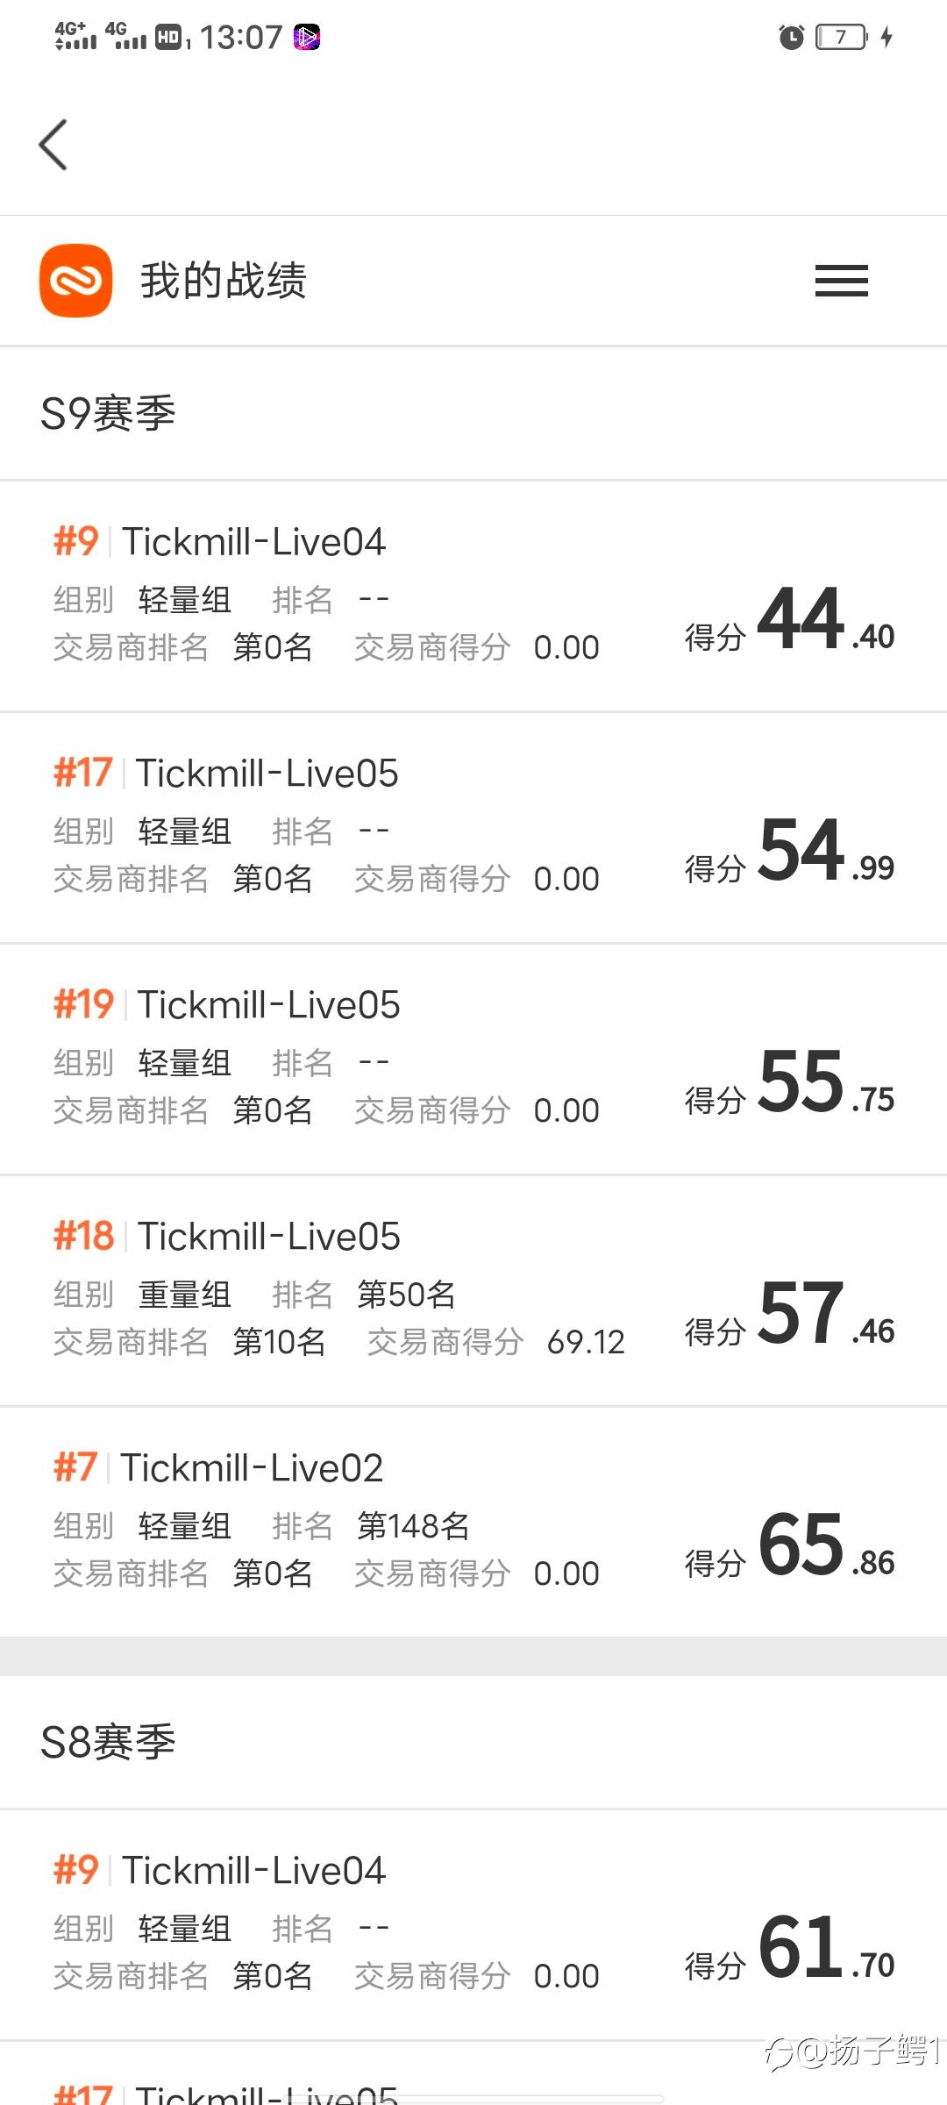Select account #19 Tickmill-Live05 row

[x=473, y=1060]
